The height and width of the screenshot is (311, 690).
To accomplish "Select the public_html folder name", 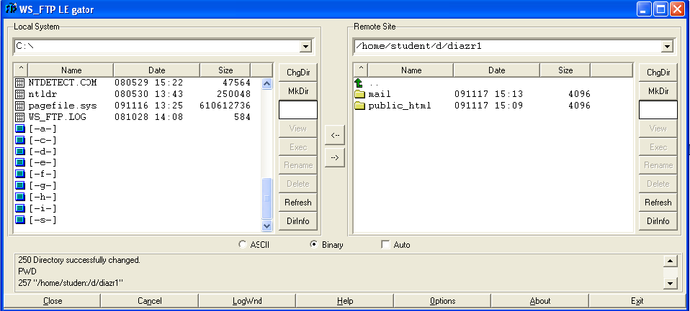I will [x=400, y=106].
